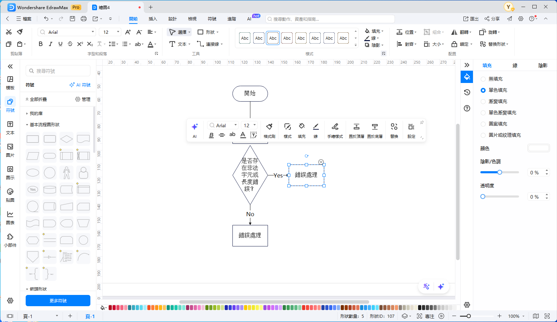Viewport: 557px width, 322px height.
Task: Click the red swatch in color palette bar
Action: (110, 308)
